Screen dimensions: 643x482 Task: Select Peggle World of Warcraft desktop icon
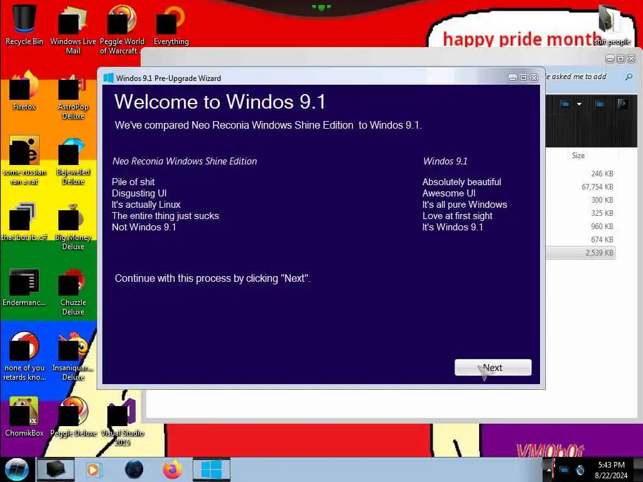[122, 31]
